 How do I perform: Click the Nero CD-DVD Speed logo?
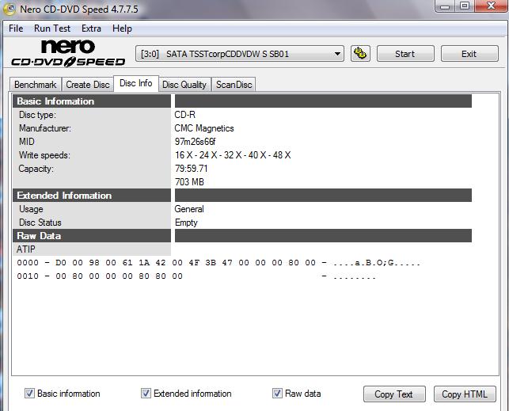(x=68, y=53)
